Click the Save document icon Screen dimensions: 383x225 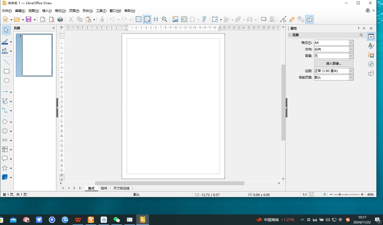click(x=29, y=19)
